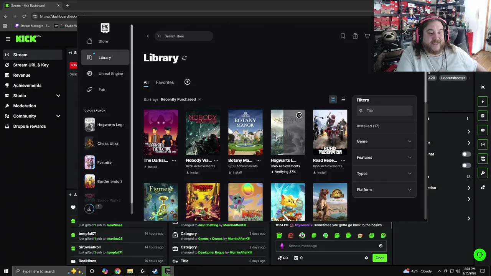This screenshot has height=276, width=491.
Task: Open Jurassic World Evolution cover
Action: pyautogui.click(x=330, y=202)
